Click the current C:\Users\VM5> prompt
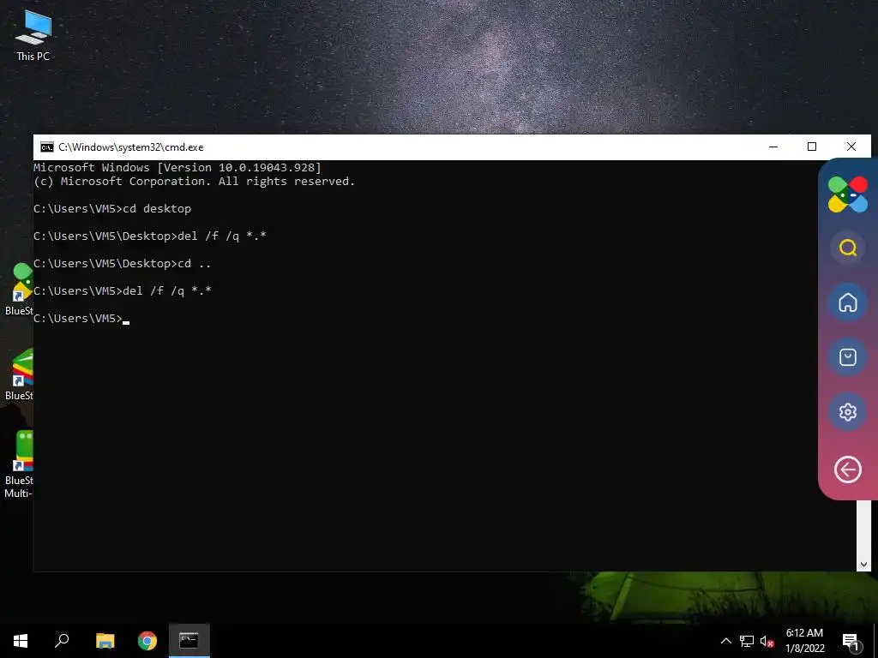 tap(81, 319)
